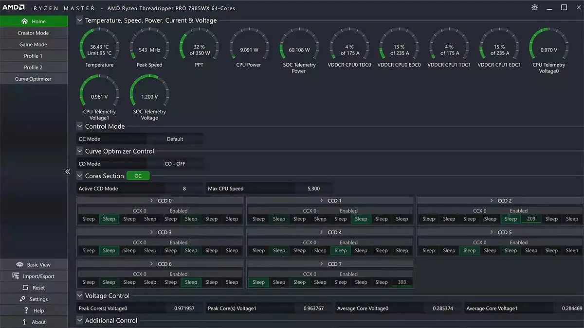
Task: Toggle the core showing 393 in CCD 7
Action: click(x=401, y=282)
